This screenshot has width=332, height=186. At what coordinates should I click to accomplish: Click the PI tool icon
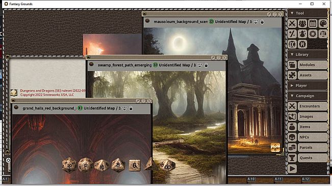302,44
